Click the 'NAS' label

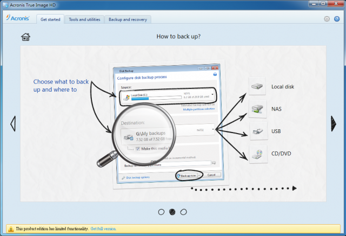point(276,109)
